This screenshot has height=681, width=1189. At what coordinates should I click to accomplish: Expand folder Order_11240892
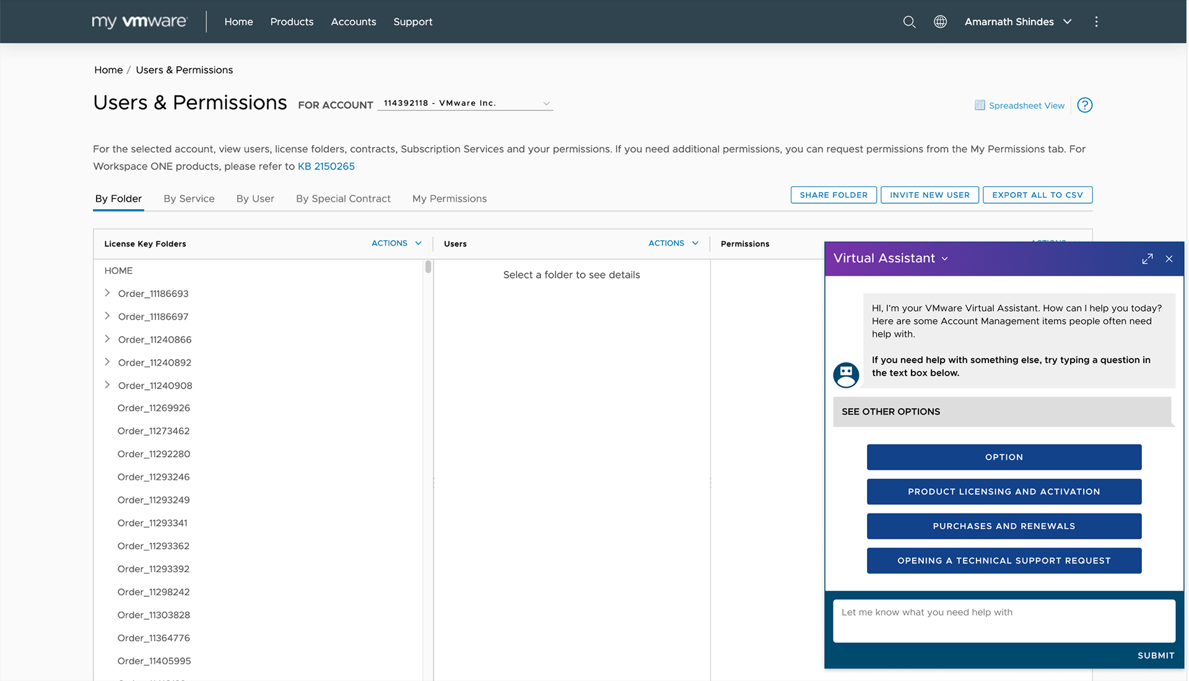107,361
